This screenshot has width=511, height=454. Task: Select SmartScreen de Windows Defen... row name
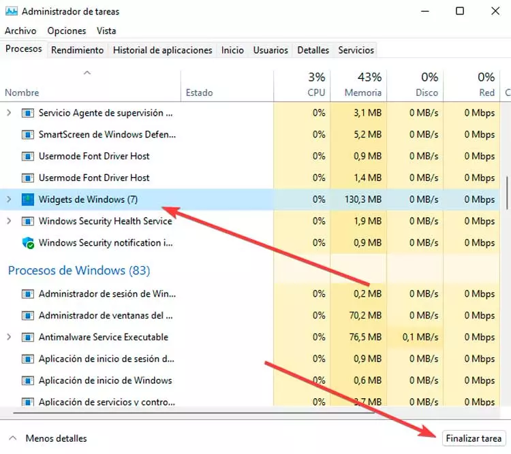[107, 135]
